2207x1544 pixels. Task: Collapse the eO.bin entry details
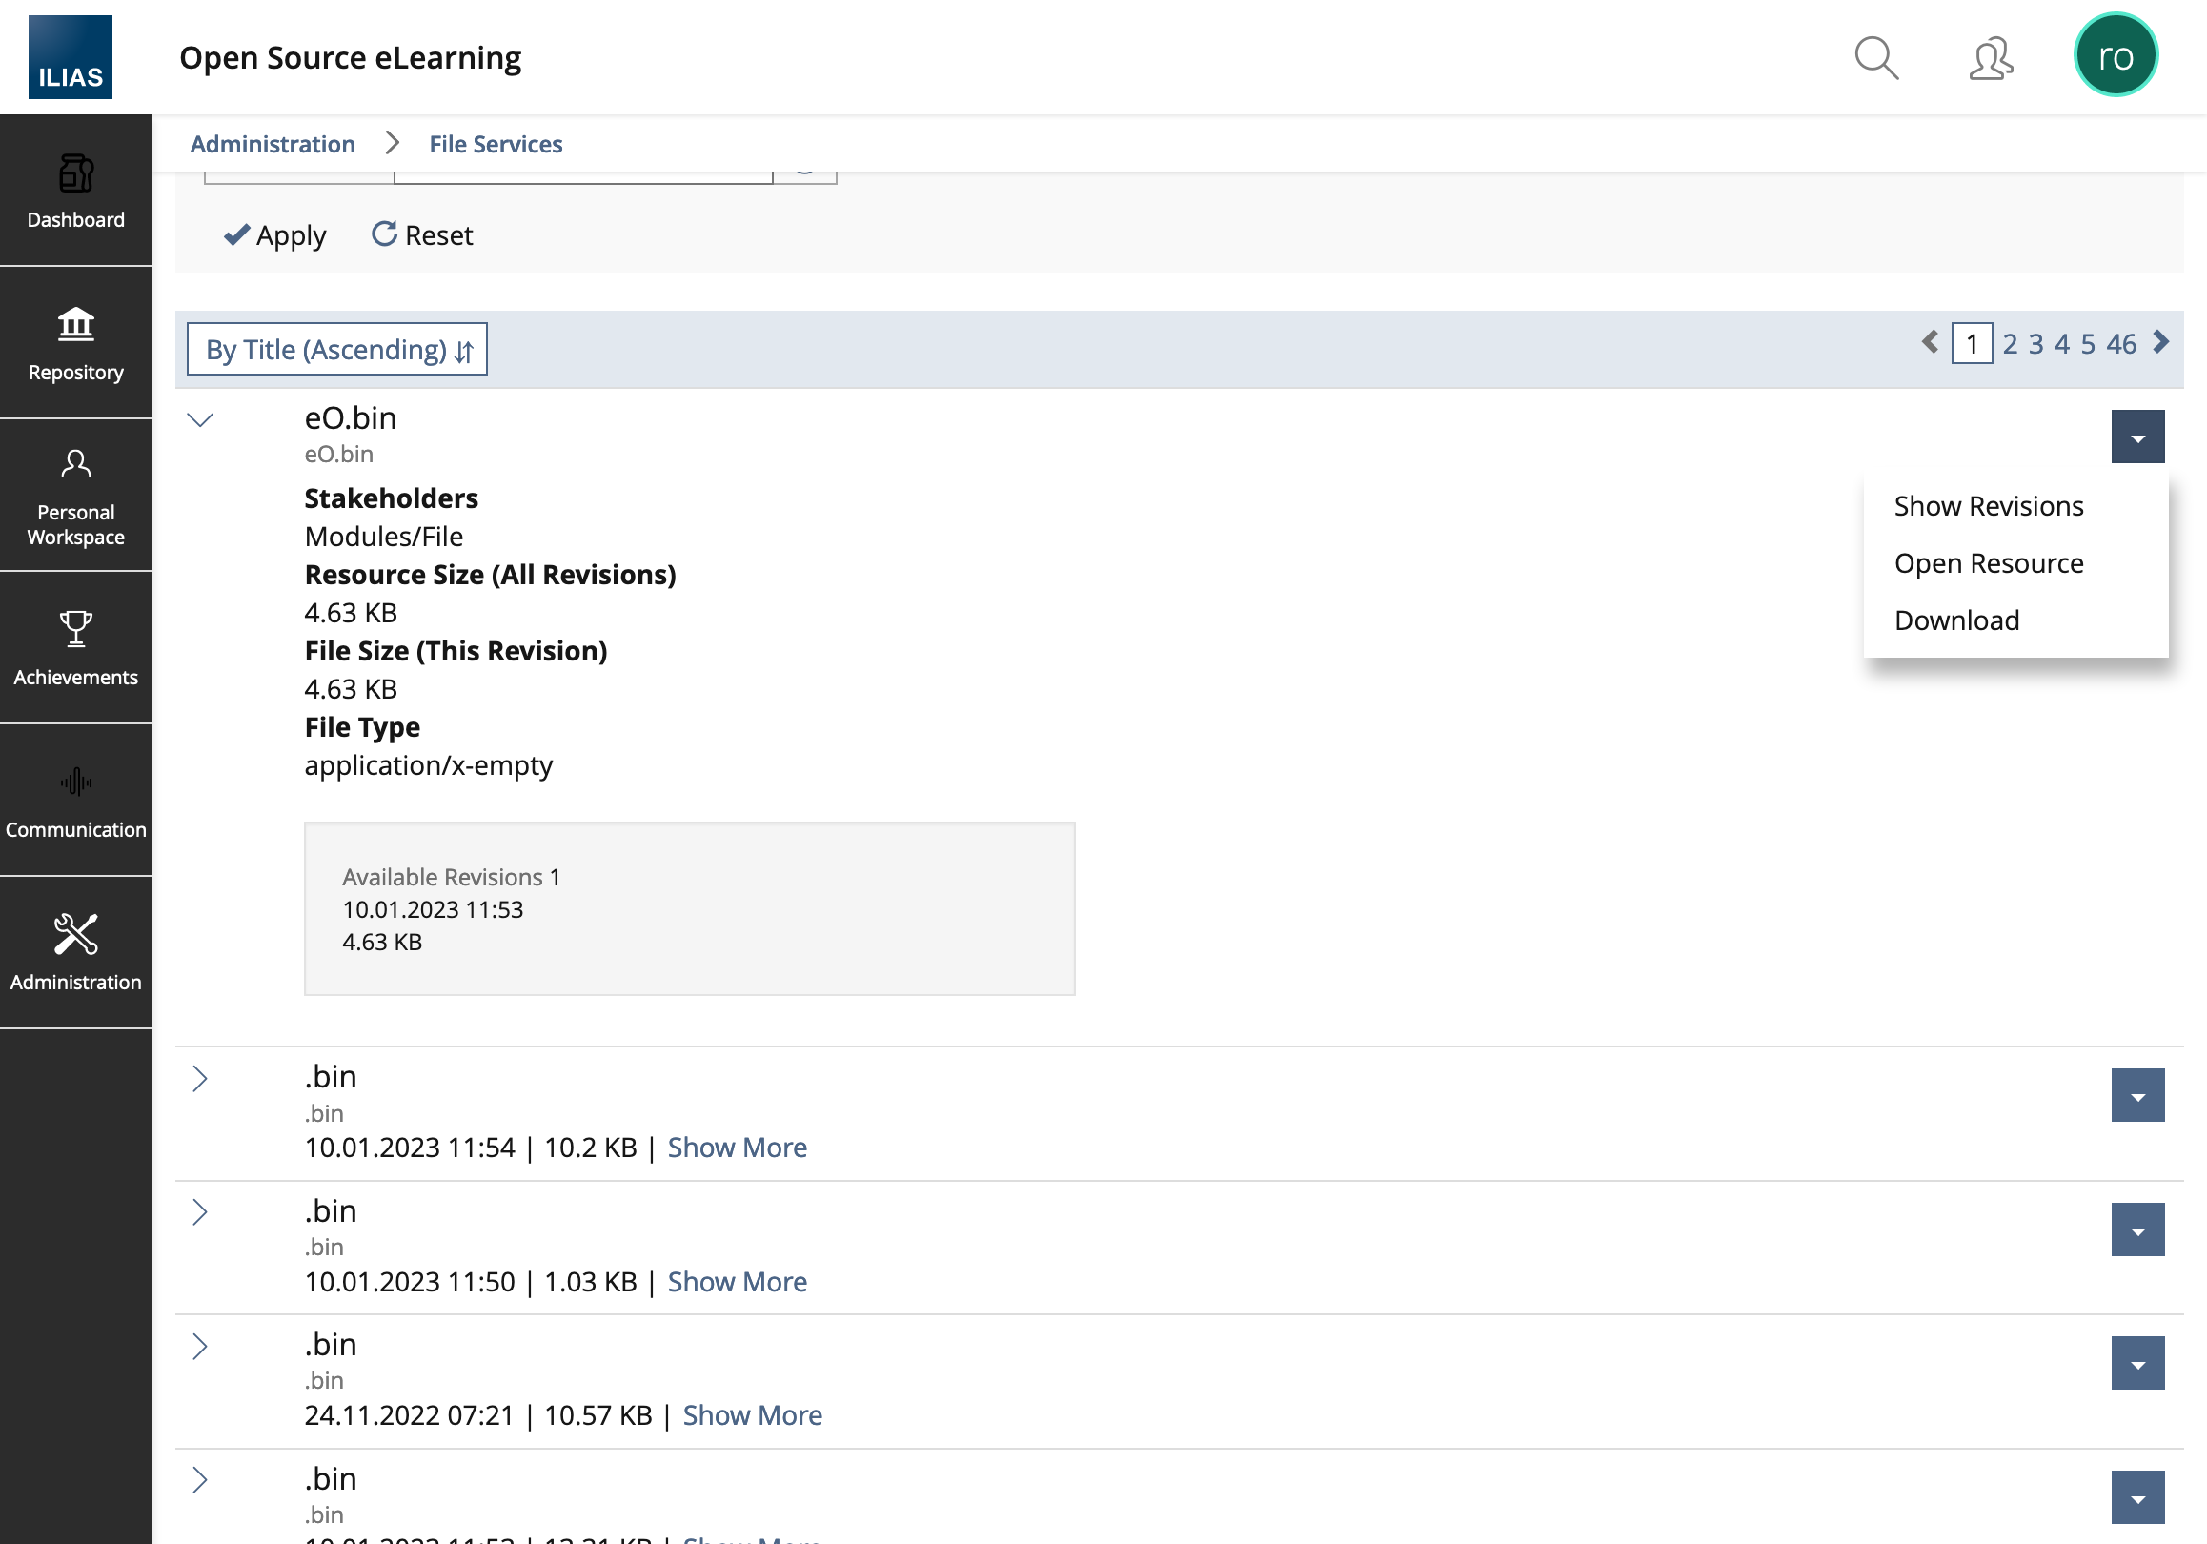200,420
